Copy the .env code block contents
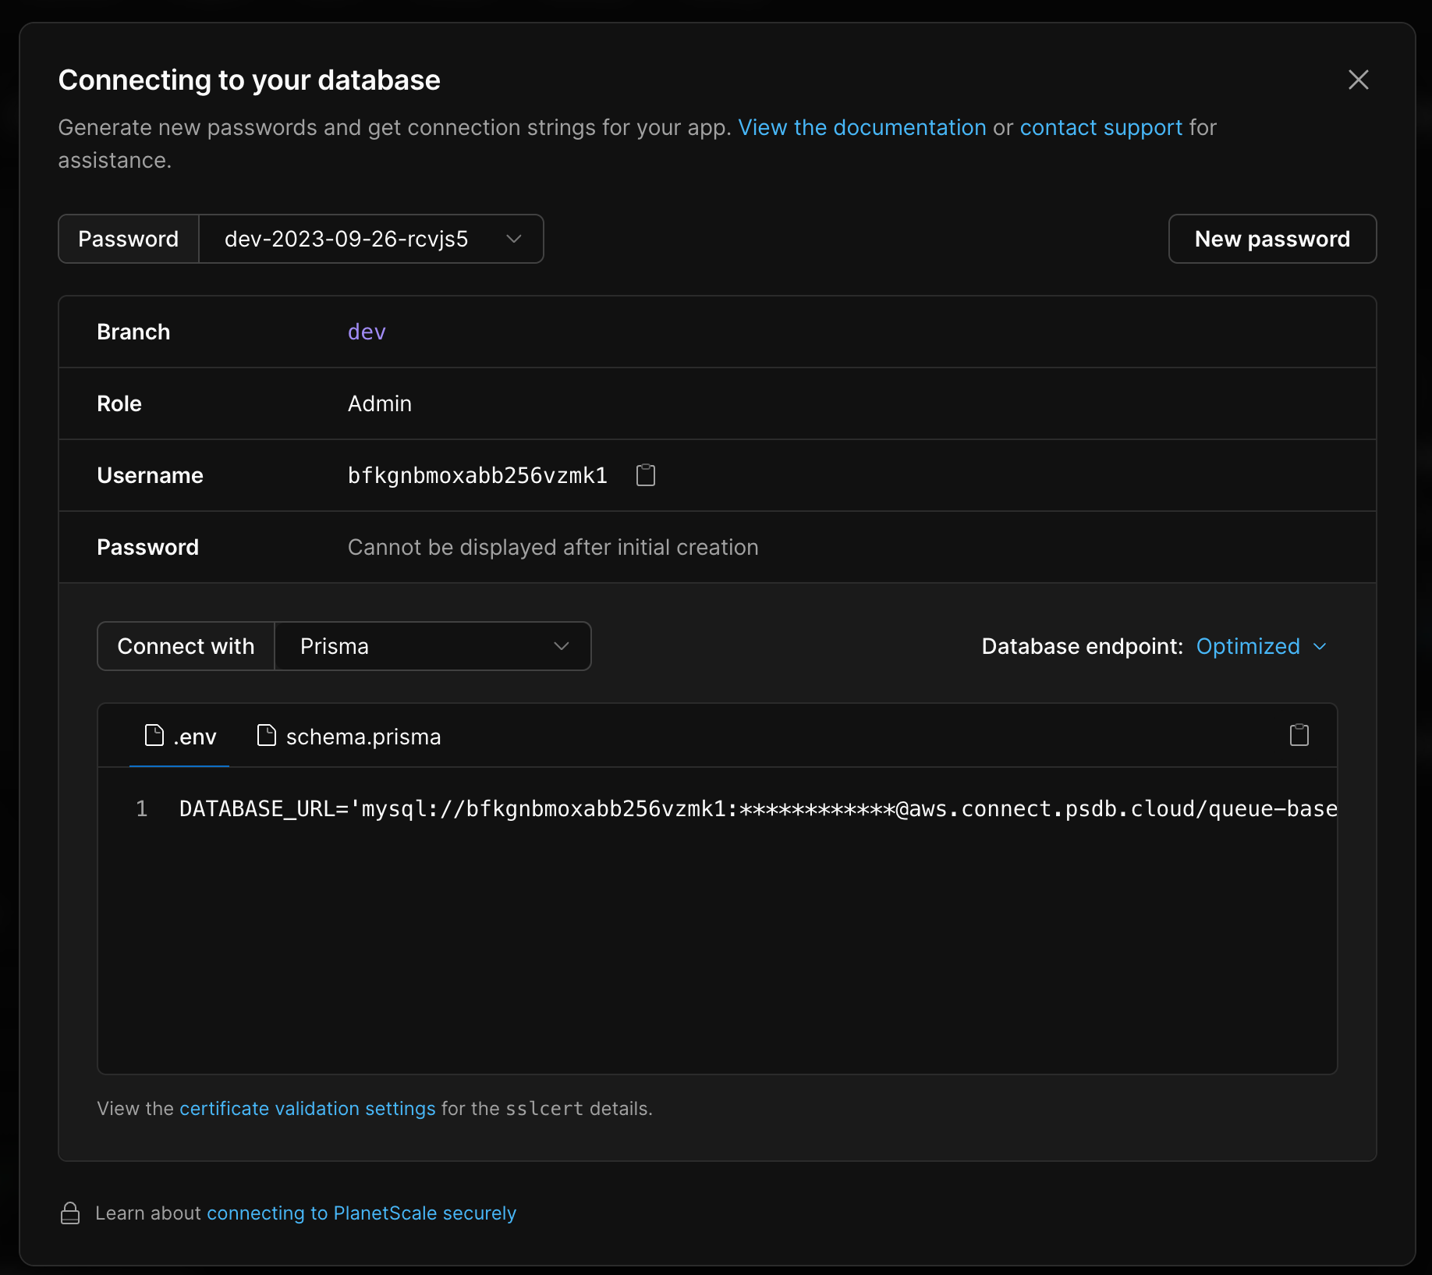 (x=1299, y=735)
